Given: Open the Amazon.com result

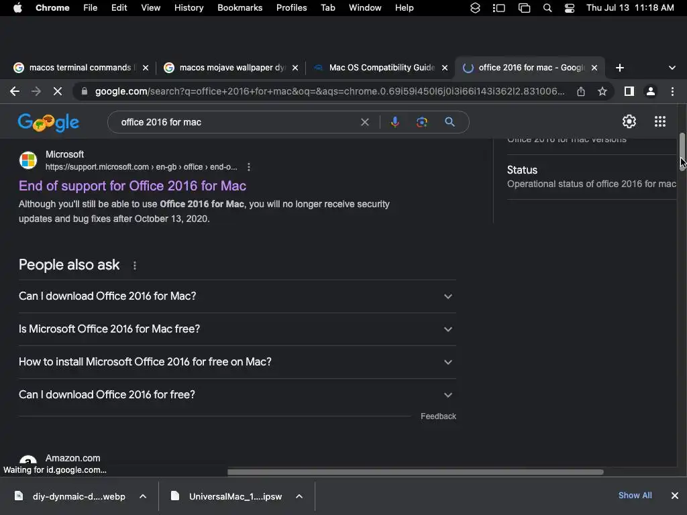Looking at the screenshot, I should pyautogui.click(x=72, y=458).
